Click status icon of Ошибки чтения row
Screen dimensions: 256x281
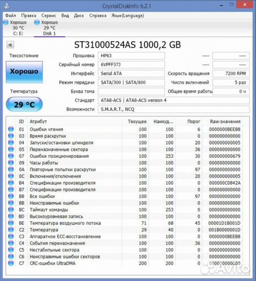pos(11,129)
